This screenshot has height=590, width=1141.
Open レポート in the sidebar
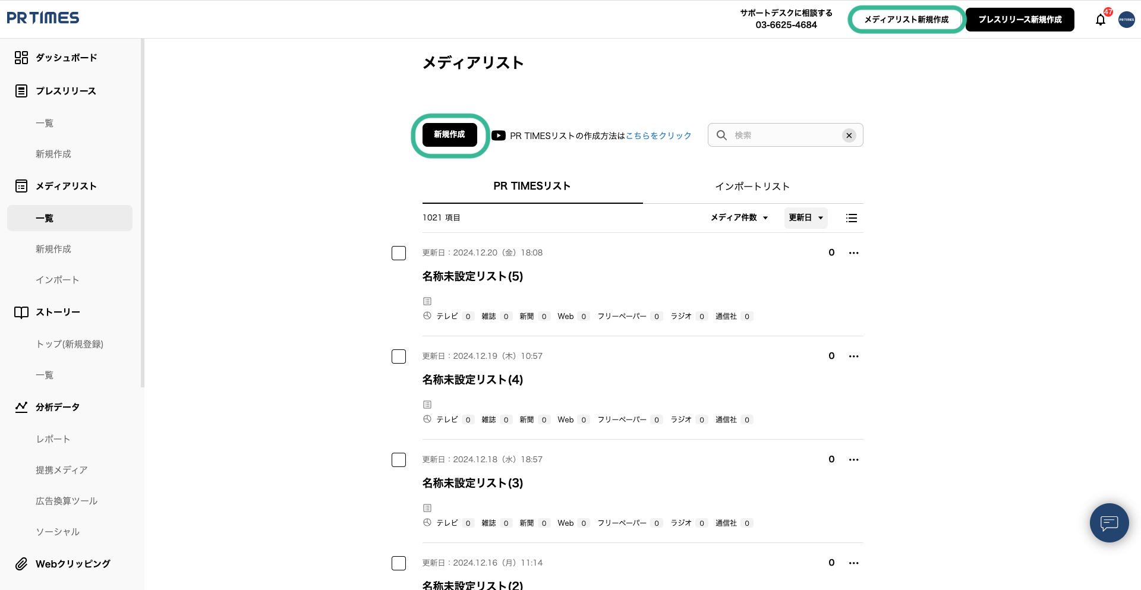(x=53, y=439)
